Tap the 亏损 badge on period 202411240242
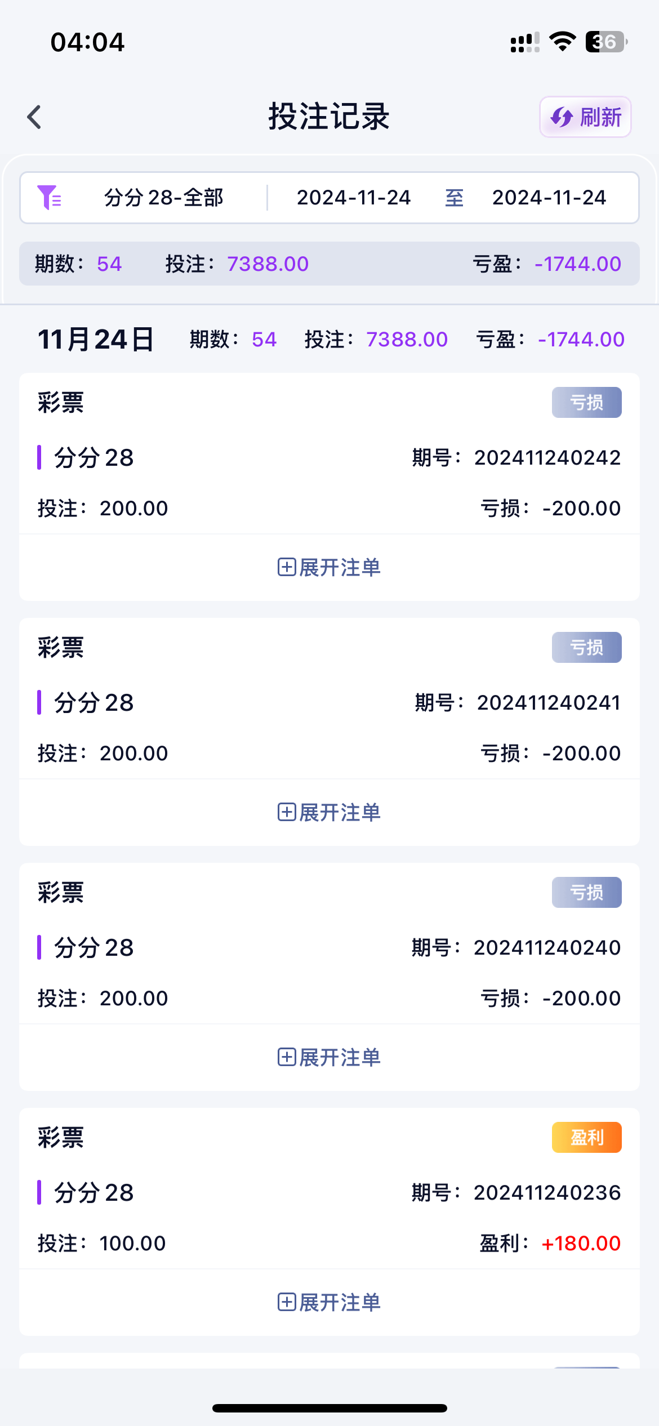The width and height of the screenshot is (659, 1426). tap(586, 402)
